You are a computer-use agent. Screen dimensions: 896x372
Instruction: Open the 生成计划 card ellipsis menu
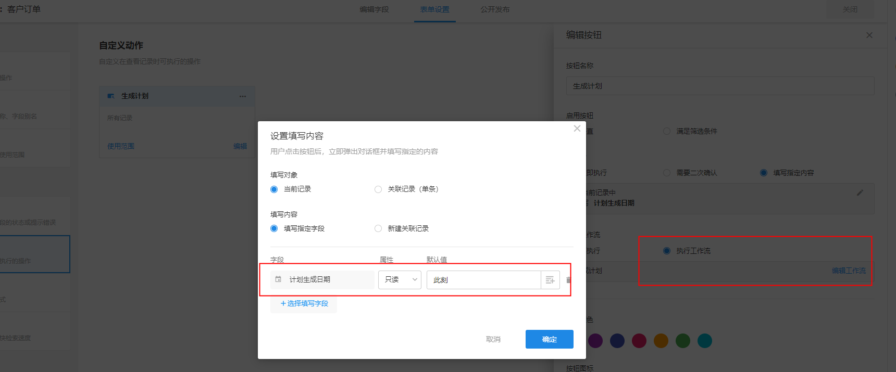pyautogui.click(x=243, y=96)
